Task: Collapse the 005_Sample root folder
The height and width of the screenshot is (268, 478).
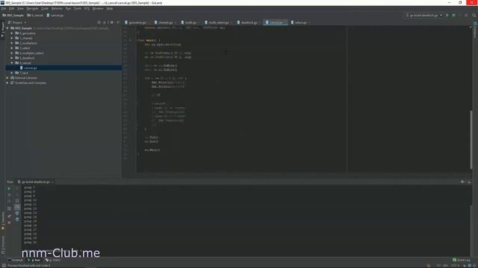Action: [x=7, y=28]
